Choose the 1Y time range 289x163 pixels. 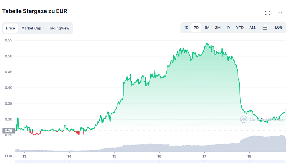pos(228,28)
